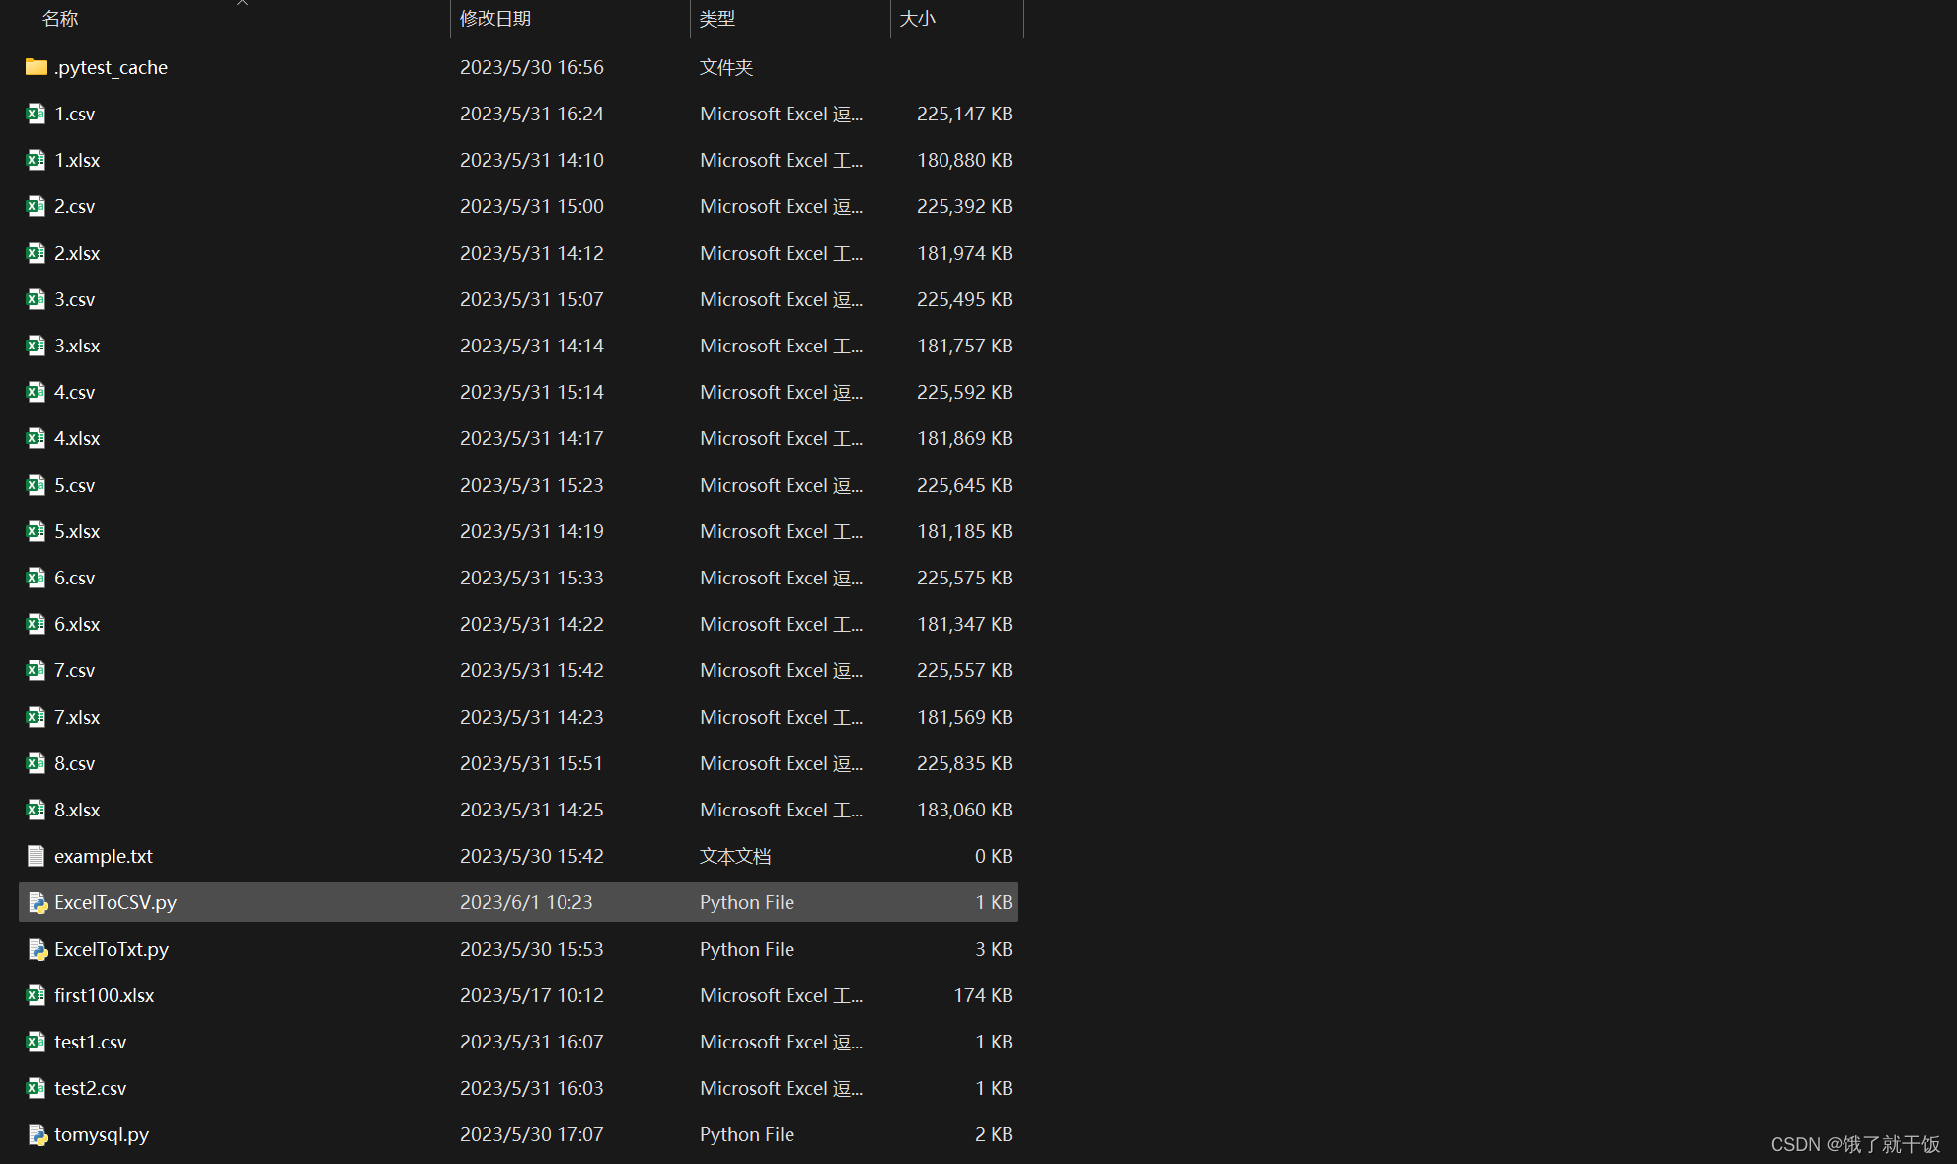Click the Excel icon beside 6.csv
1957x1164 pixels.
pyautogui.click(x=37, y=578)
